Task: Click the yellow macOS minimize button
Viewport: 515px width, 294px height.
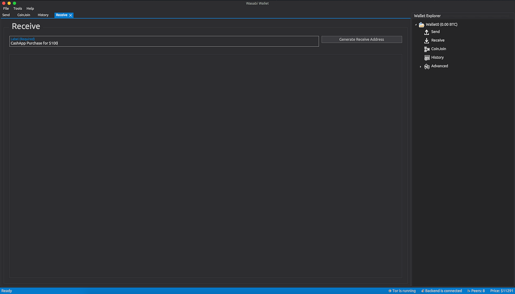Action: [9, 3]
